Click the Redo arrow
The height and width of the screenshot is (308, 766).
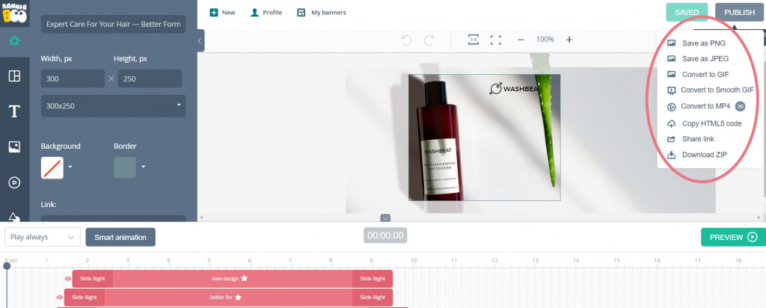[x=429, y=40]
